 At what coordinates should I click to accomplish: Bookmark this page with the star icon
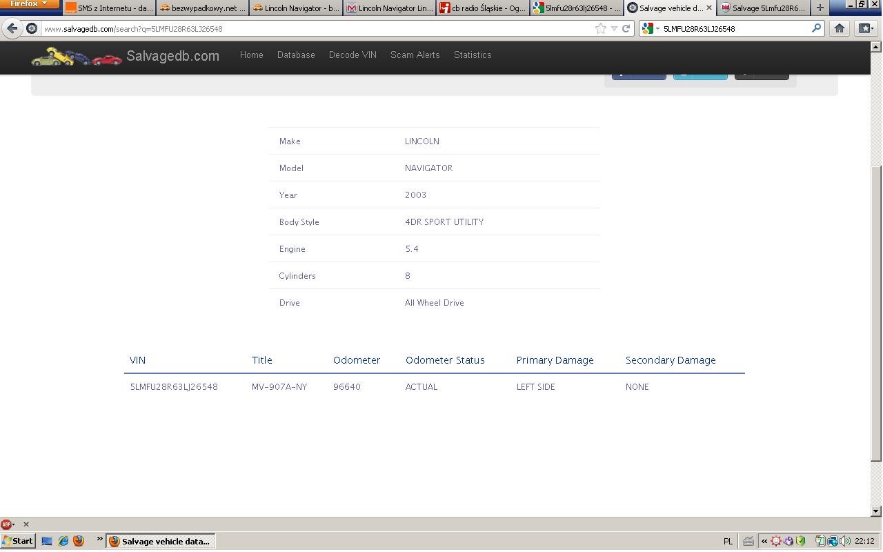pyautogui.click(x=601, y=28)
